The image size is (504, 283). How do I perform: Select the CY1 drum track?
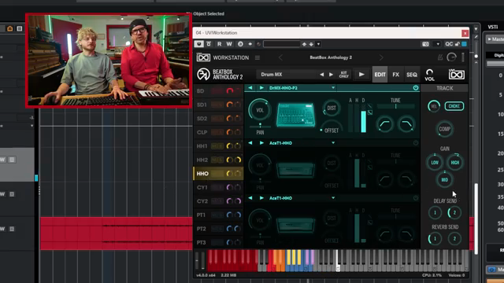(x=202, y=187)
